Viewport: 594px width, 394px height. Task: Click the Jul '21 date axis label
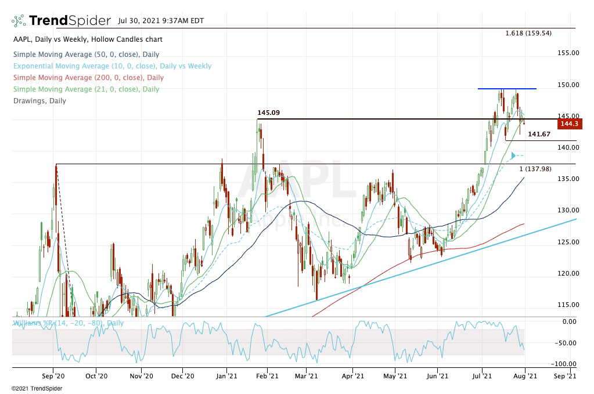click(x=482, y=376)
